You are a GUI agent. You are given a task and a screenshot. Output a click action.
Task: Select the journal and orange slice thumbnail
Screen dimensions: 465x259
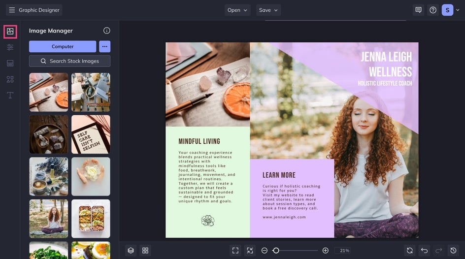point(49,92)
